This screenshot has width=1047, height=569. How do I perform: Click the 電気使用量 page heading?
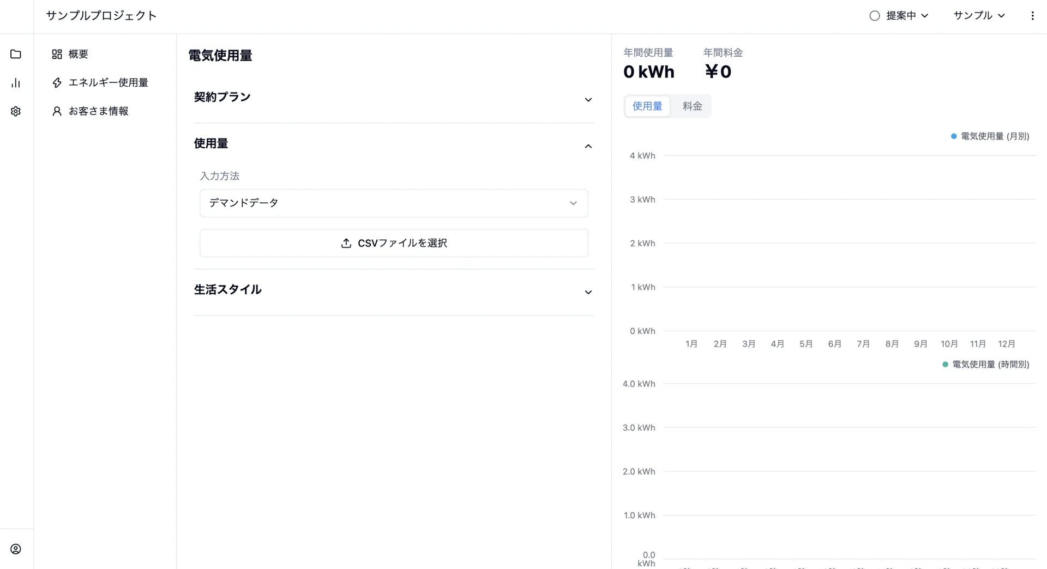[x=220, y=56]
